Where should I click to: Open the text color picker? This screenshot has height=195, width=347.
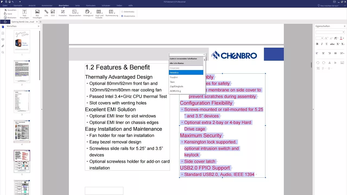(x=341, y=38)
